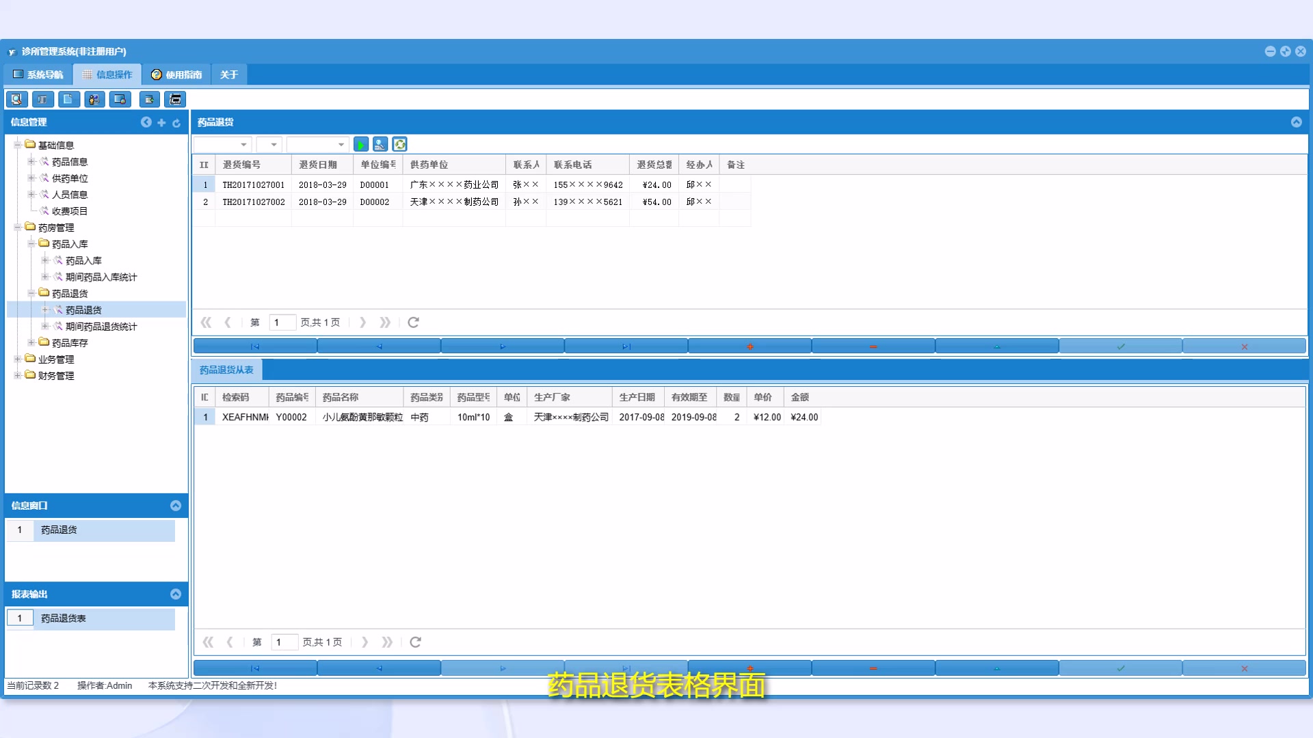Collapse the 信息窗口 panel

point(176,506)
